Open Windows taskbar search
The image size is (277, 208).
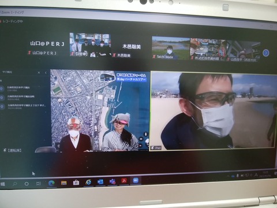14,184
